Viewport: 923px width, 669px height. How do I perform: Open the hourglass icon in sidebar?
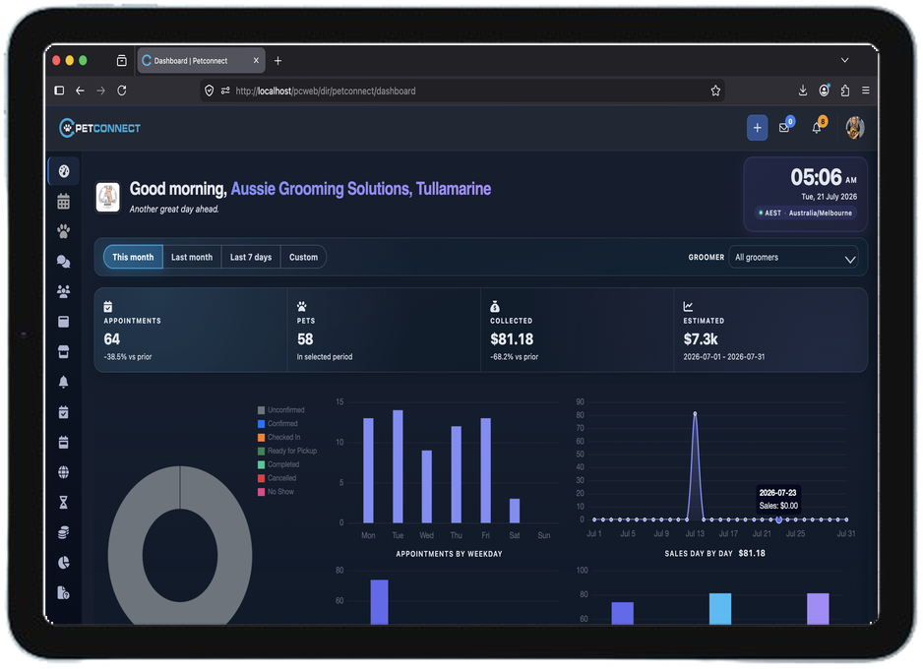click(64, 502)
